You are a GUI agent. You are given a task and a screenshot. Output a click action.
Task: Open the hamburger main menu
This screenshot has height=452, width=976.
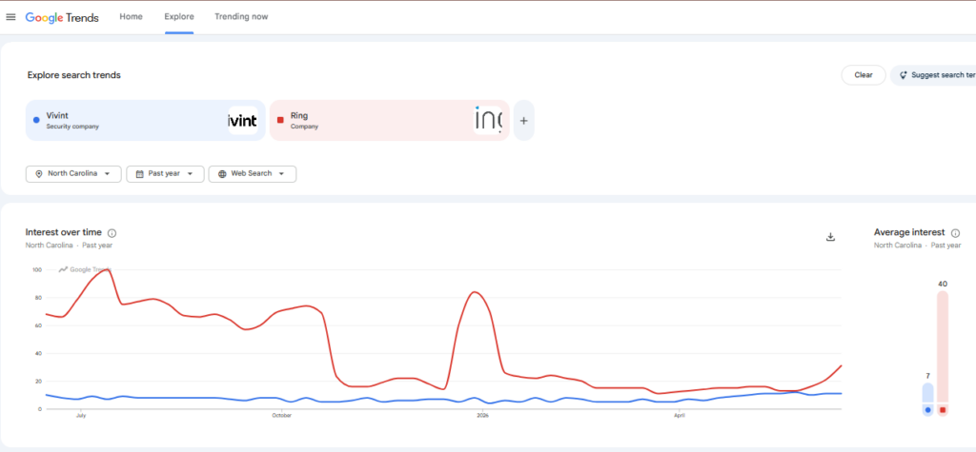click(x=10, y=17)
